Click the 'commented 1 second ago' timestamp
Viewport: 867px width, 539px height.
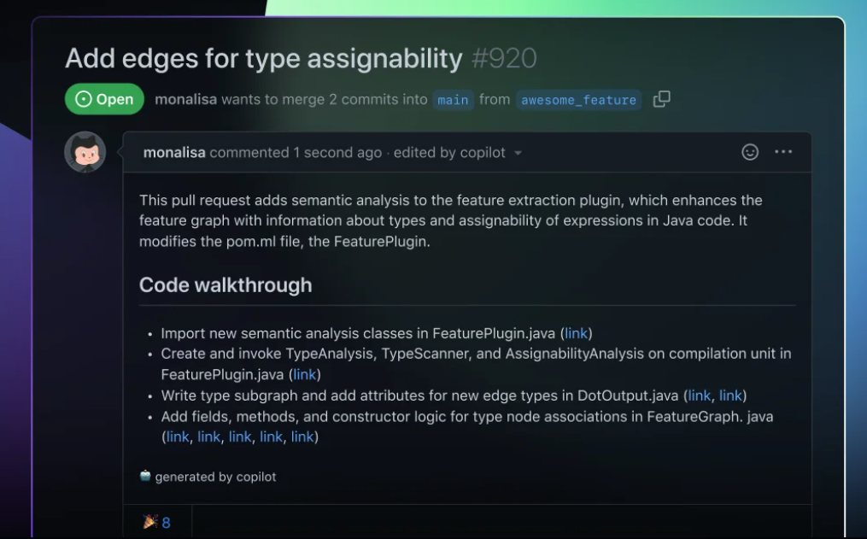tap(296, 153)
